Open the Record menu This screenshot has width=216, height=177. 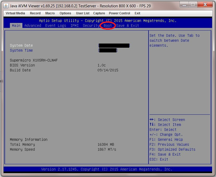[35, 13]
